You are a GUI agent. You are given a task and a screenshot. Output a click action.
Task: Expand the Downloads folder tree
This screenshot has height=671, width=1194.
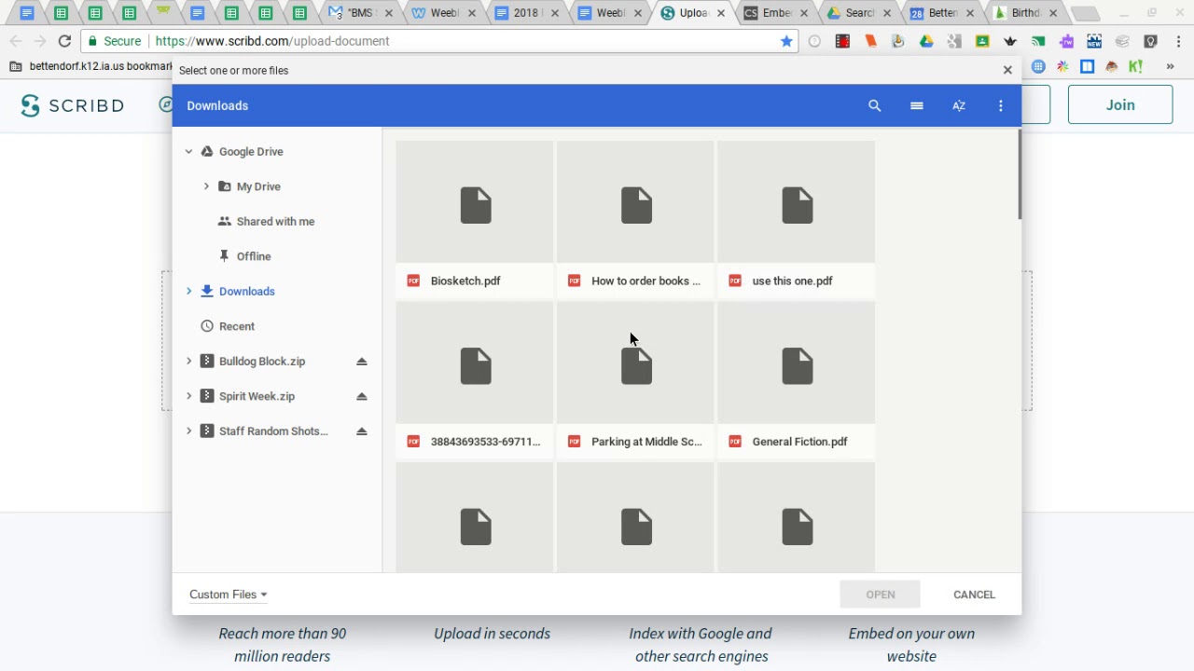click(x=188, y=292)
